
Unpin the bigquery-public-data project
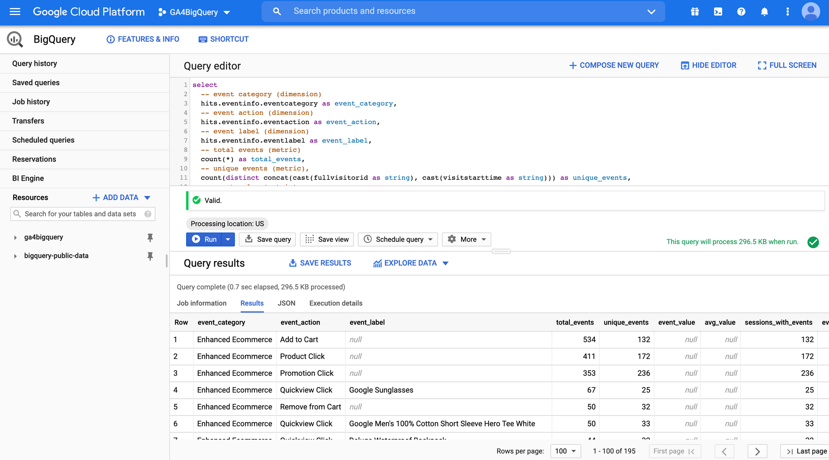click(150, 256)
